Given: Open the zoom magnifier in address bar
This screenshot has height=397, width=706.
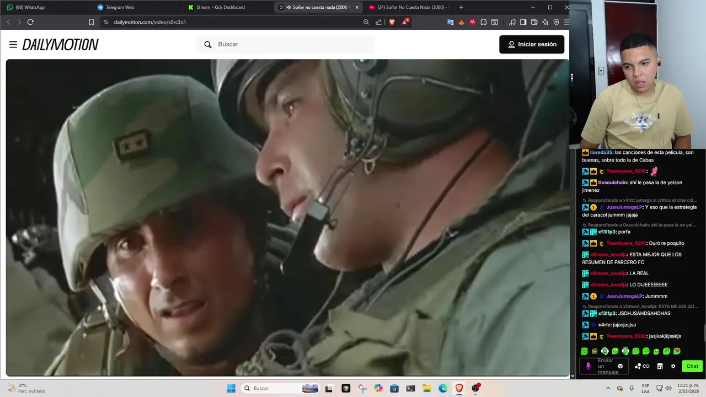Looking at the screenshot, I should point(366,22).
